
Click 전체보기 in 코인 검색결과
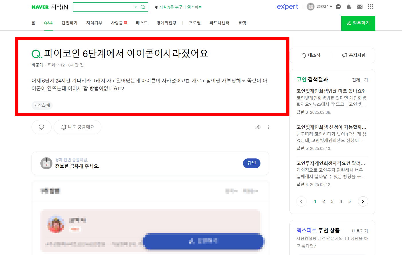pos(360,80)
